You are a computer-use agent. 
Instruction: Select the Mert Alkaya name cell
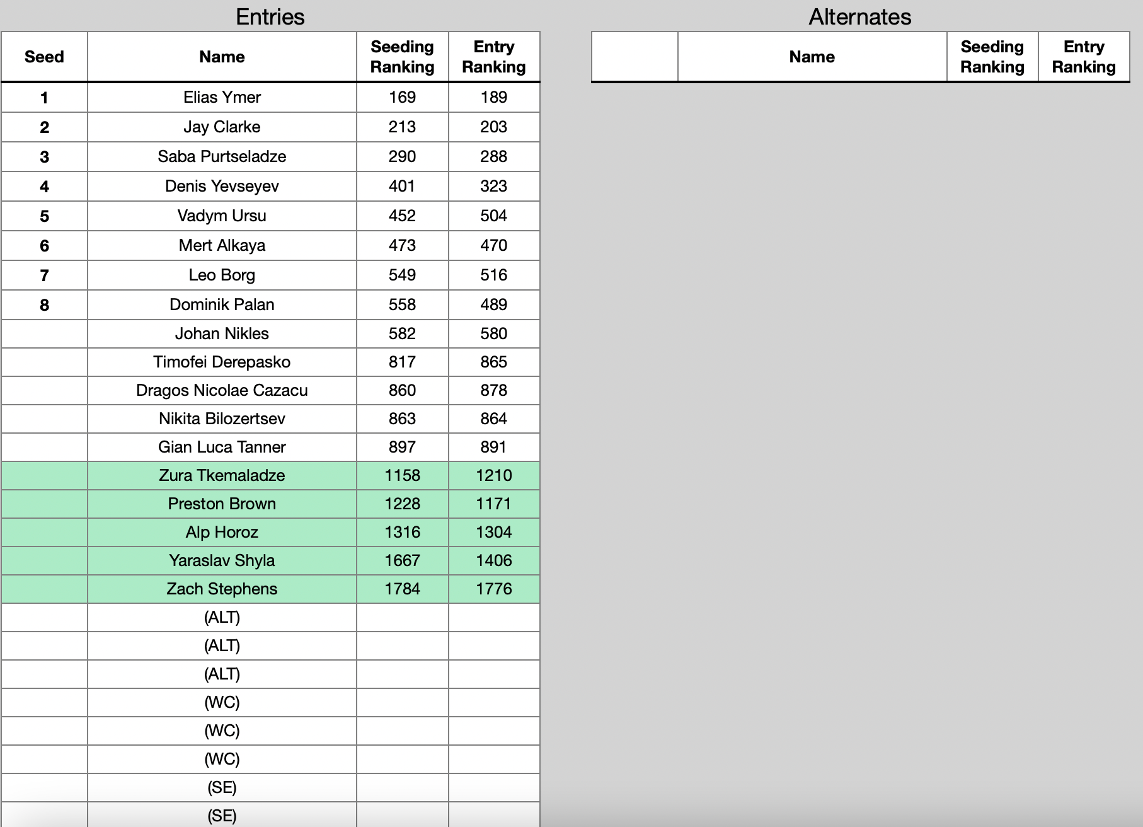[222, 246]
